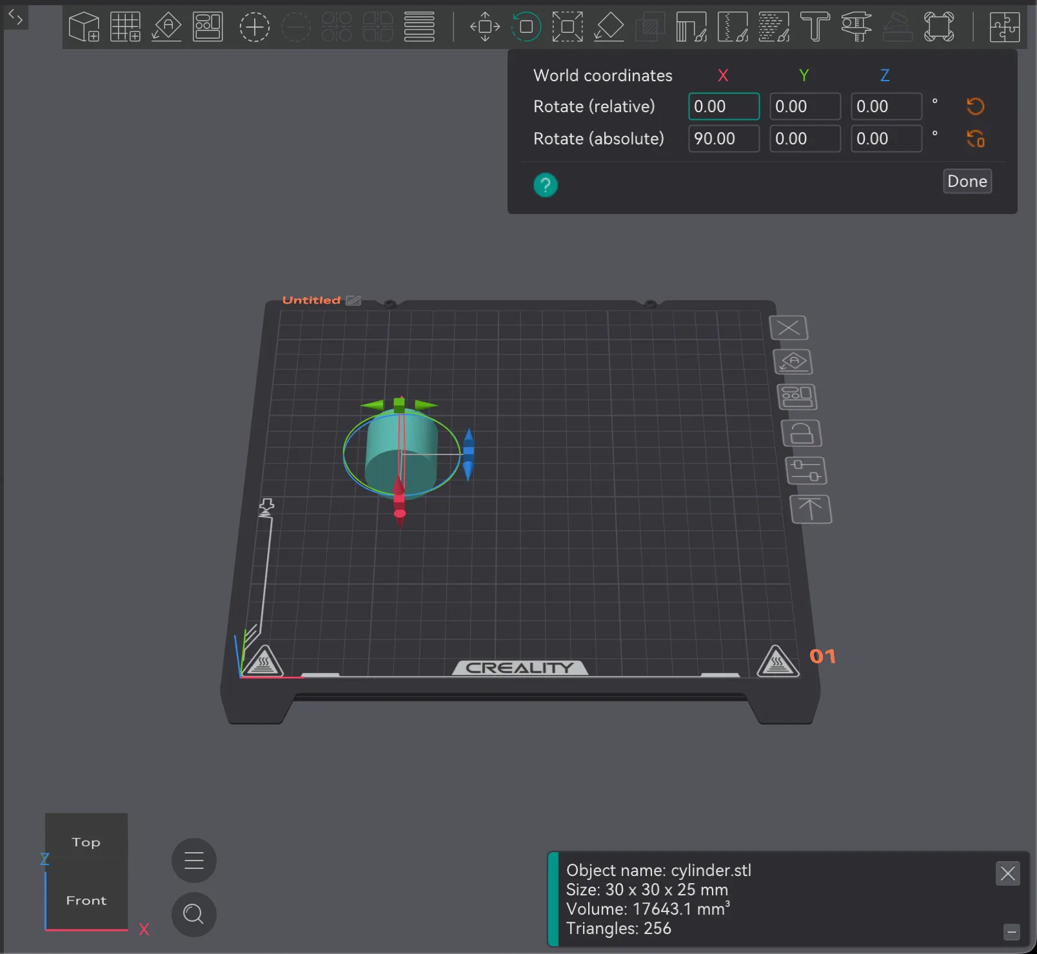The height and width of the screenshot is (954, 1037).
Task: Open the seam painting tool
Action: [x=733, y=27]
